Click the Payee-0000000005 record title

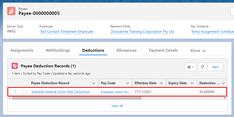coord(39,13)
